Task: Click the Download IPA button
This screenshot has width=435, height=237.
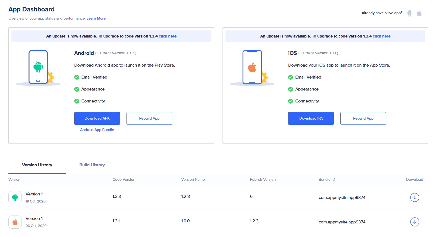Action: click(311, 118)
